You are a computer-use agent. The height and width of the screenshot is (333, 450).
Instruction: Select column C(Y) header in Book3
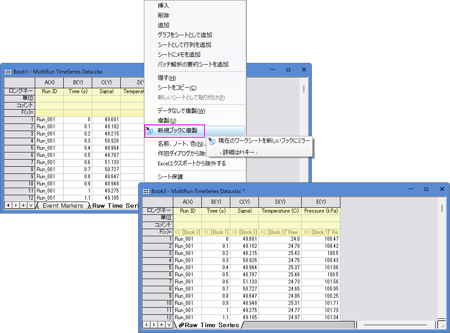245,202
